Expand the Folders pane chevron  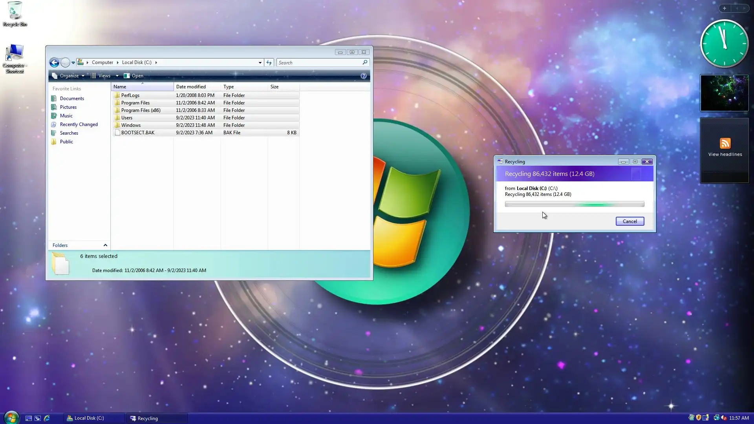pyautogui.click(x=105, y=245)
